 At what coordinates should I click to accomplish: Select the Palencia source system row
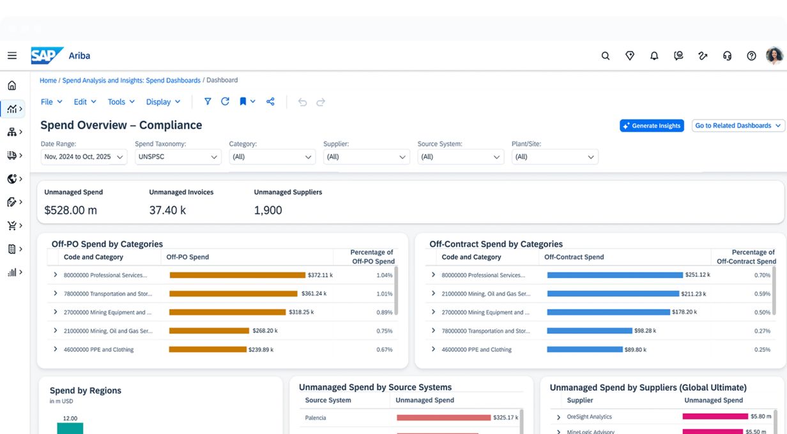point(411,417)
